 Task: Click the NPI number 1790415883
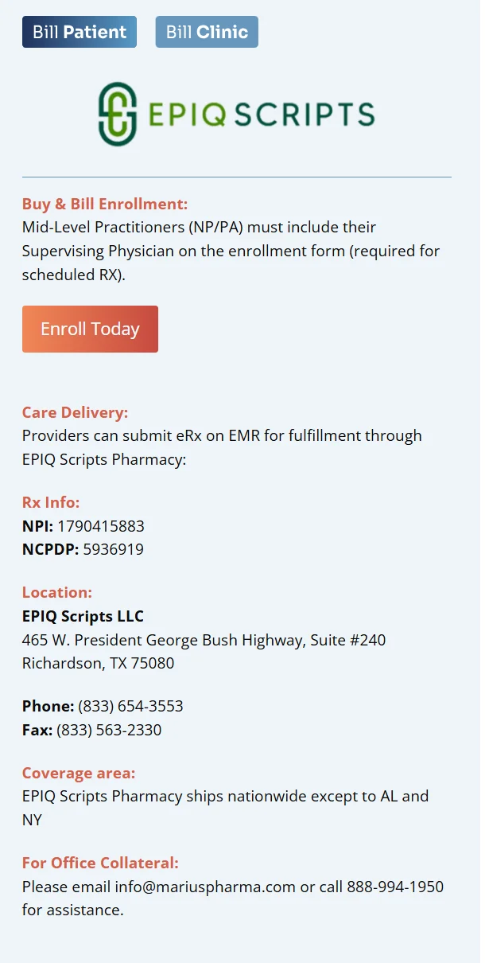pyautogui.click(x=101, y=526)
